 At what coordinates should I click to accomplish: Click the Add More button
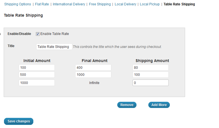pos(159,105)
